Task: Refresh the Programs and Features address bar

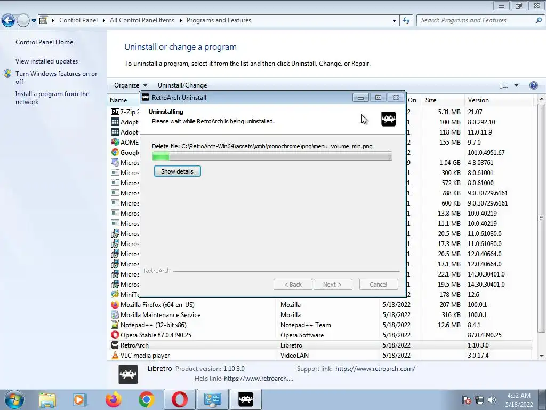Action: (406, 21)
